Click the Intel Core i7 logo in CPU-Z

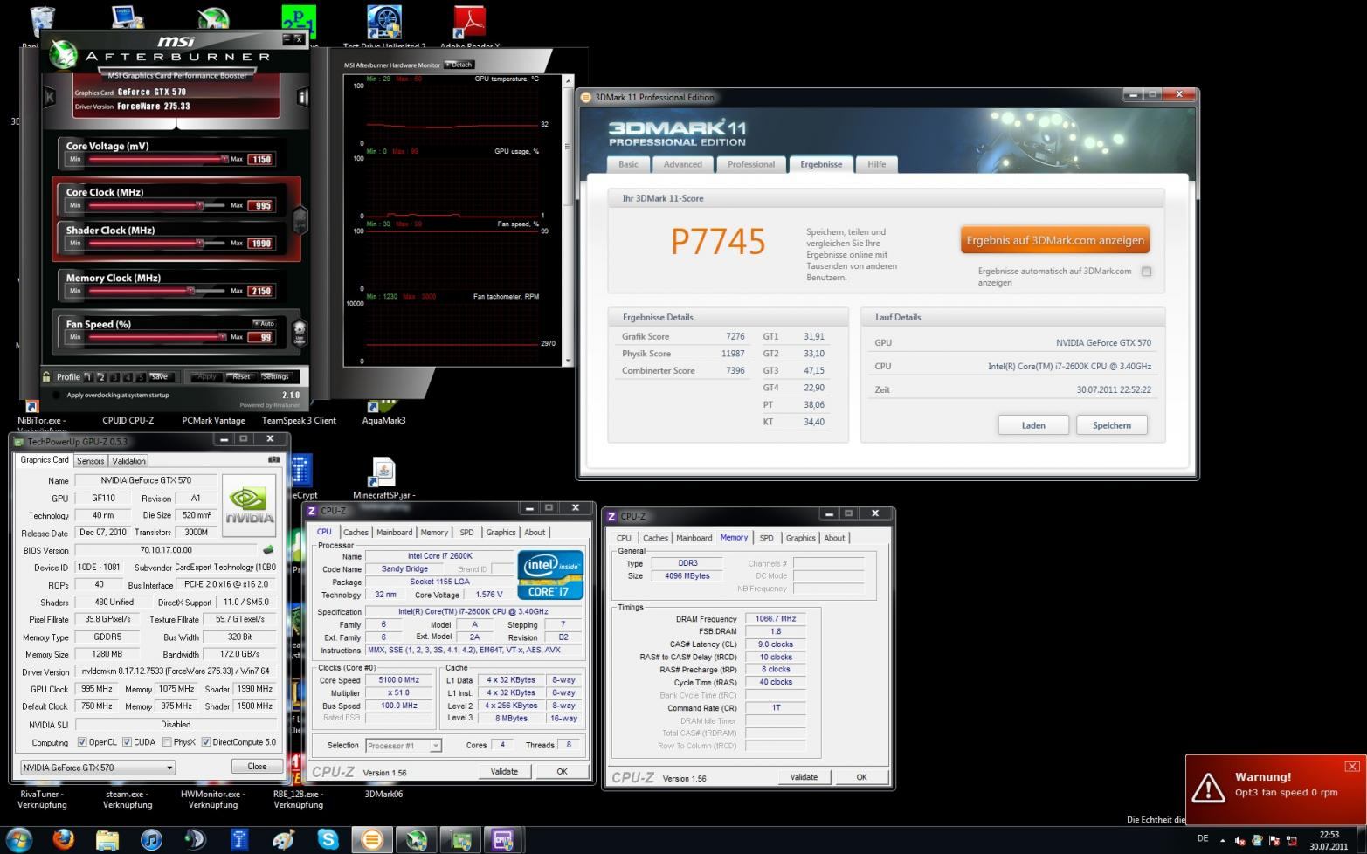click(550, 575)
